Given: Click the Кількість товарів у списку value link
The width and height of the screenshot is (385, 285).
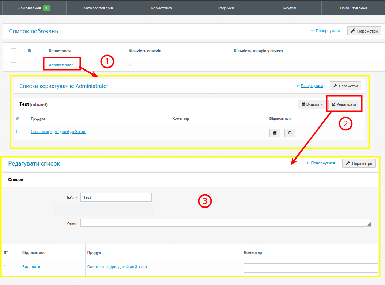Looking at the screenshot, I should coord(235,65).
